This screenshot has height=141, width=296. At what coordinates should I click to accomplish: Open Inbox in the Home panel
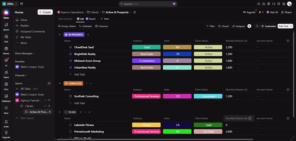coord(24,20)
